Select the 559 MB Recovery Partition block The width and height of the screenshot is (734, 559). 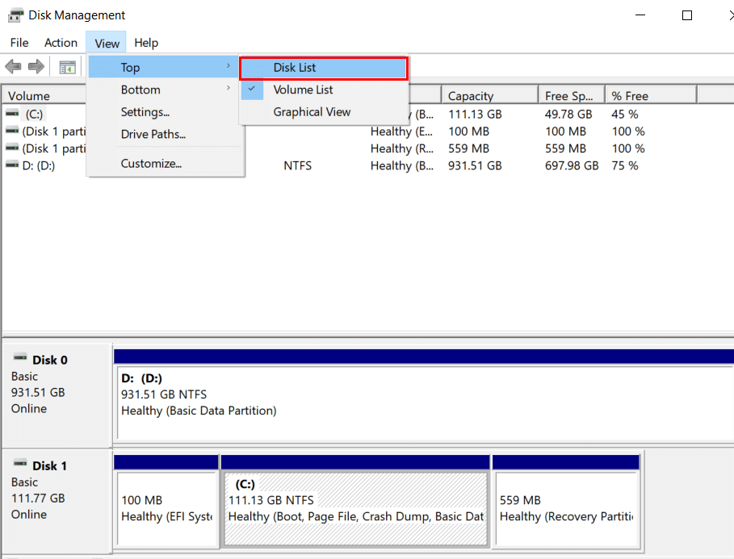[x=564, y=508]
